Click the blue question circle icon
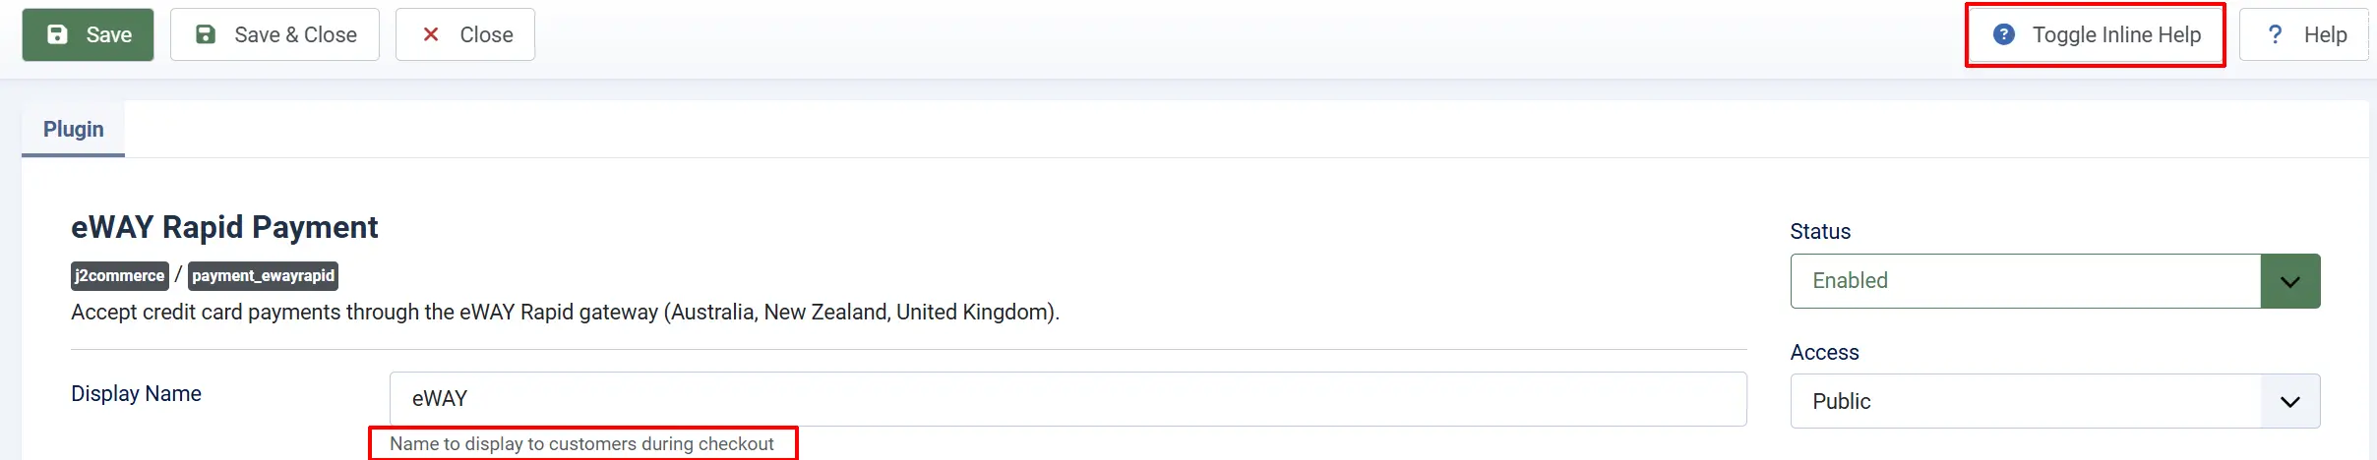The height and width of the screenshot is (460, 2377). (2004, 34)
